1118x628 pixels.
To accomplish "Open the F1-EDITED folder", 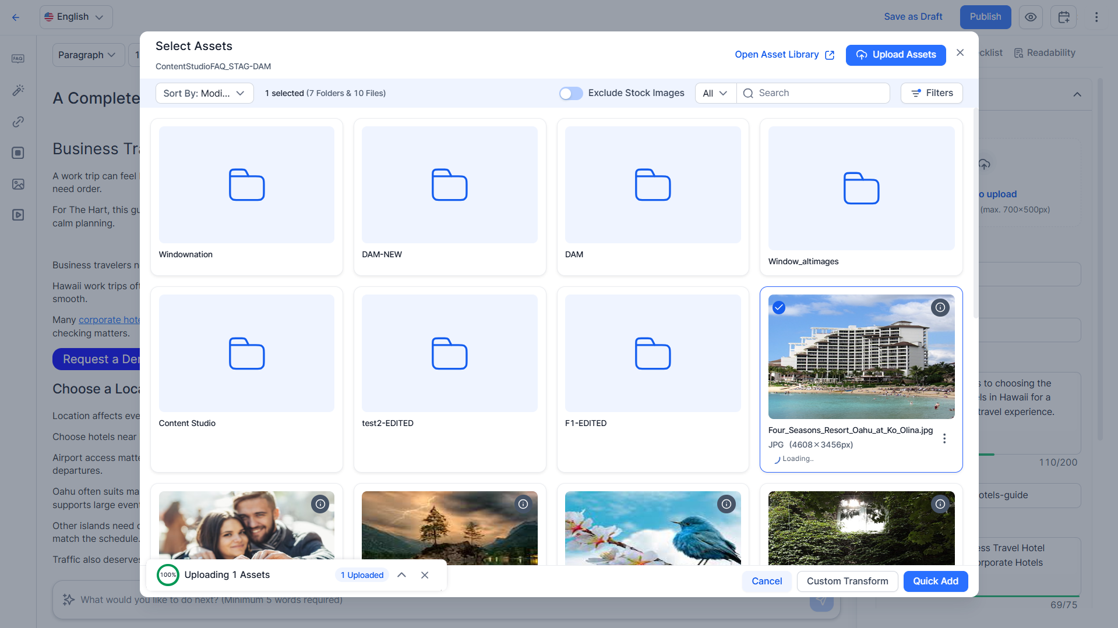I will pos(653,379).
